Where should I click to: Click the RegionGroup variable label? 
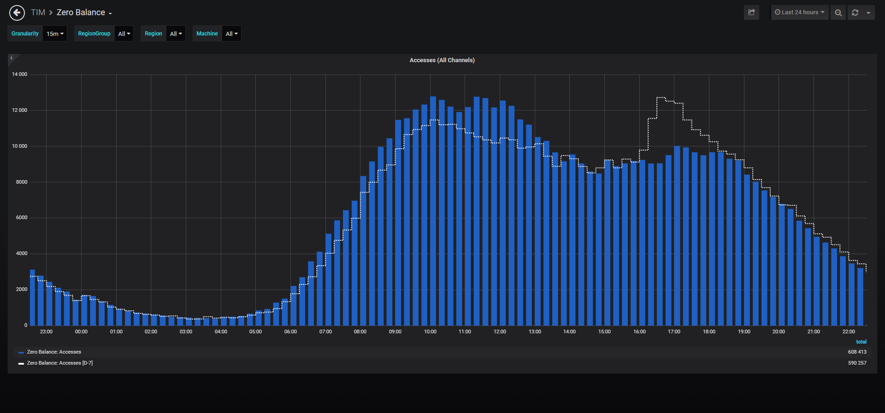click(x=94, y=34)
